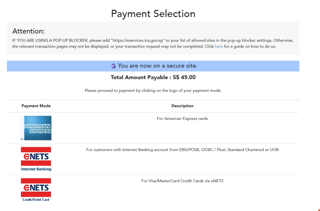Click the DBS/POSB Internet Banking description text
The height and width of the screenshot is (211, 320).
[x=183, y=150]
